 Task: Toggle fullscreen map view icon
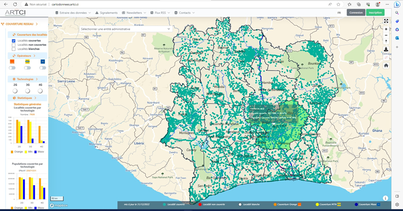[x=386, y=21]
